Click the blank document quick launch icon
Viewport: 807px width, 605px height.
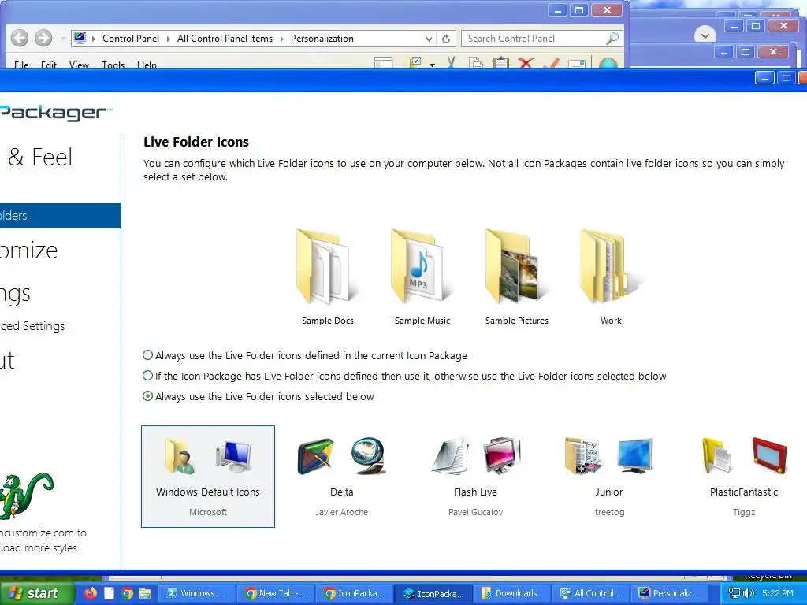(109, 593)
